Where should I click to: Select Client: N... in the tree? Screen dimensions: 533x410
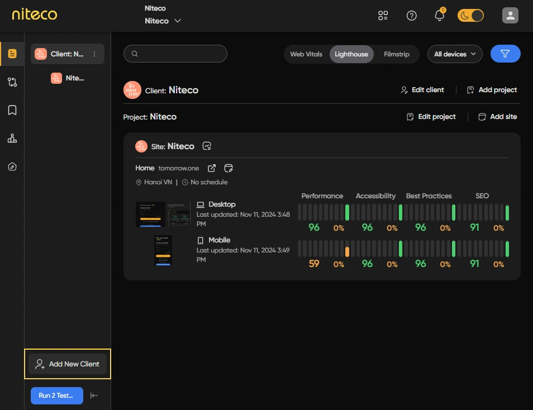[x=68, y=54]
